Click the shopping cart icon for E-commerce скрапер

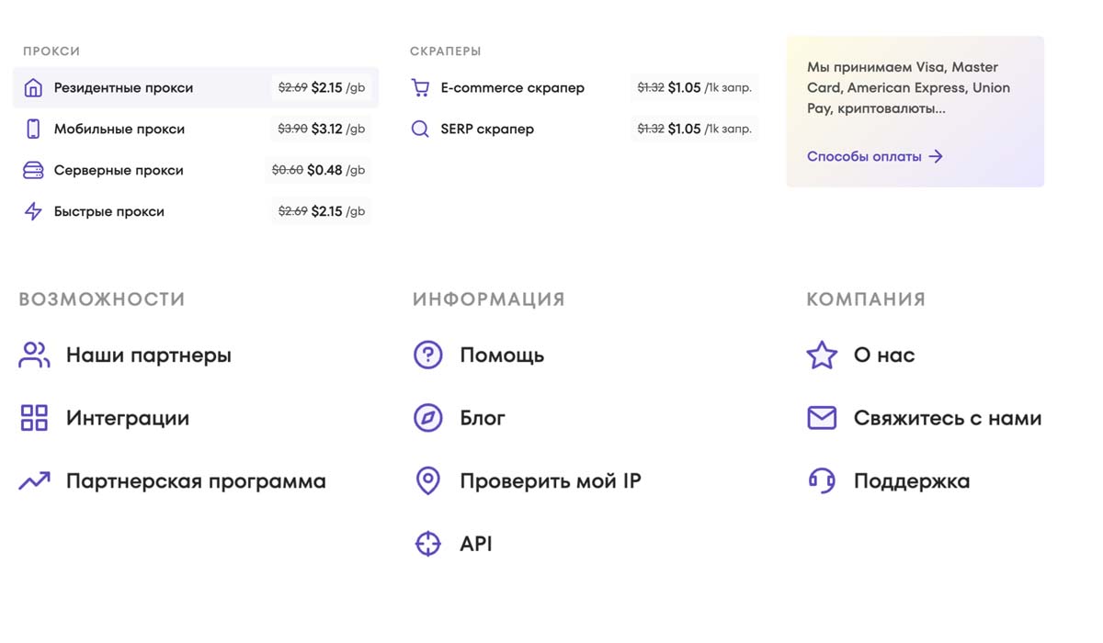coord(420,88)
